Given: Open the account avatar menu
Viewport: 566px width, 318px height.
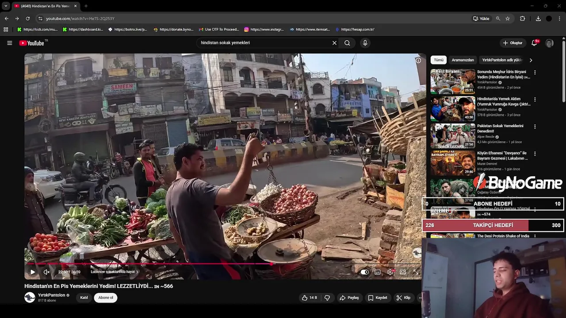Looking at the screenshot, I should coord(549,43).
